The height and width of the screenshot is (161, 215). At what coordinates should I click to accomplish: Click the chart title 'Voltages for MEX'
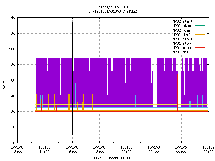point(113,7)
